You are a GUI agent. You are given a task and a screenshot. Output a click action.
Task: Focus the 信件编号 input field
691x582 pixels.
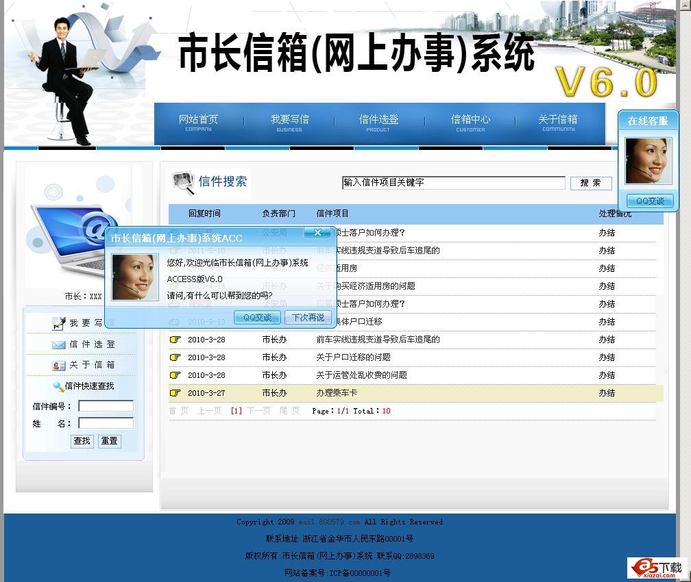(x=106, y=406)
